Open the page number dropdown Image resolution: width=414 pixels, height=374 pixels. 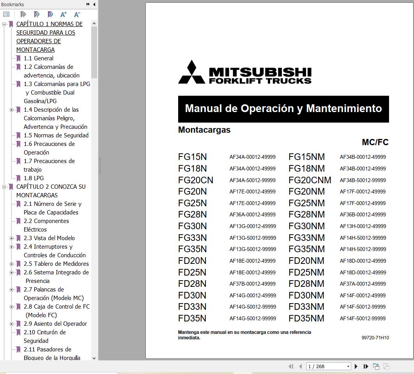pos(349,366)
